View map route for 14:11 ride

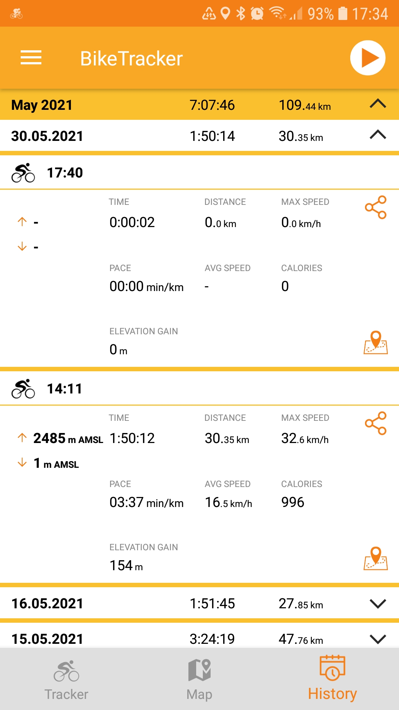[x=375, y=559]
